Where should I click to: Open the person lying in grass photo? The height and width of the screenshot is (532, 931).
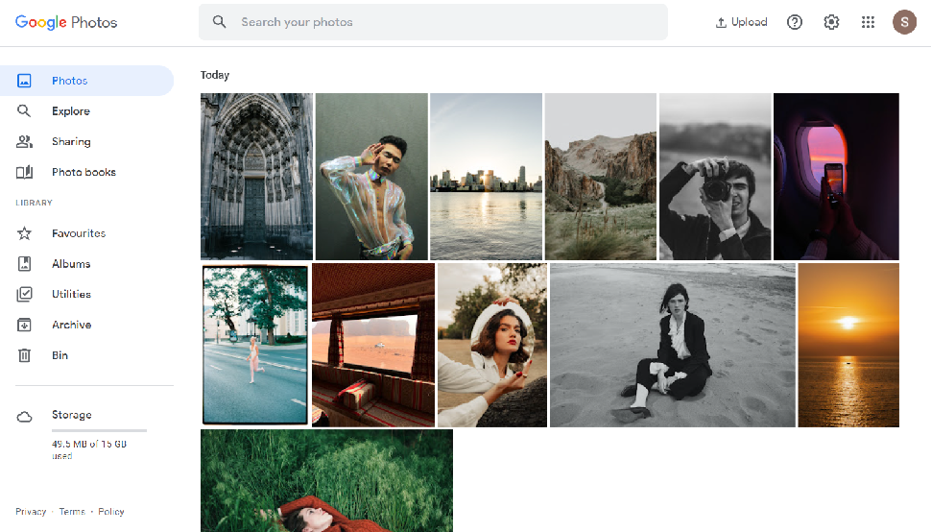click(x=326, y=481)
